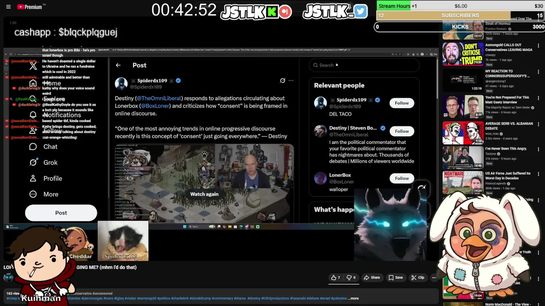Open the #politics hashtag
Viewport: 545px width, 306px height.
coord(163,298)
